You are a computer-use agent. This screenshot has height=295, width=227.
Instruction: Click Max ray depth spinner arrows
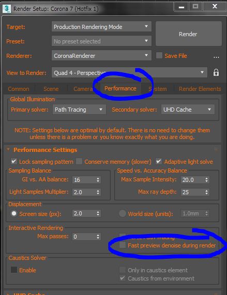[206, 192]
